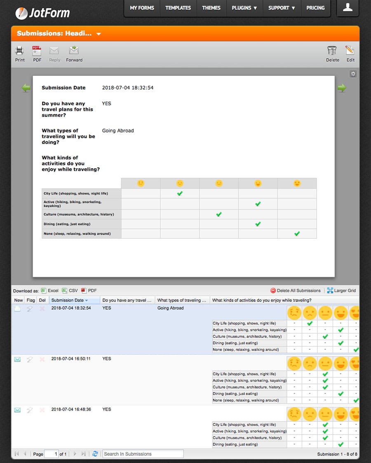
Task: Open the Submissions form title dropdown
Action: click(99, 34)
